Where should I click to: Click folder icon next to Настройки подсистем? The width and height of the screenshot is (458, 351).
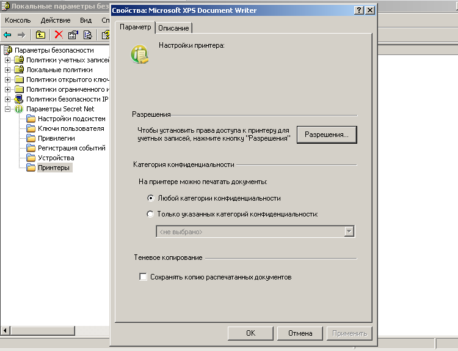click(31, 119)
